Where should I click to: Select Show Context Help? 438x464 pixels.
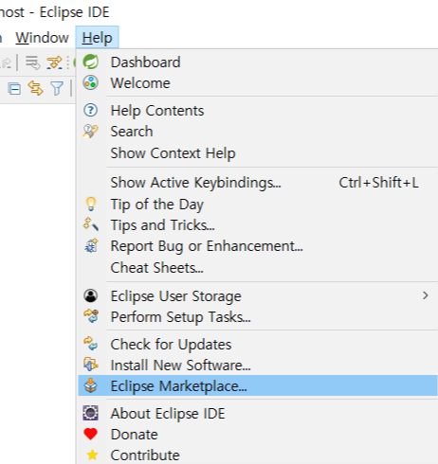tap(258, 153)
